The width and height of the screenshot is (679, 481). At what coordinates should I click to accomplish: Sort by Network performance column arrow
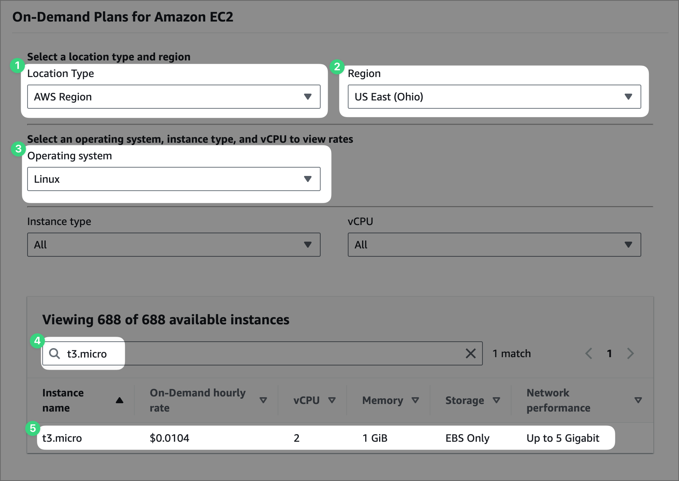pos(638,400)
